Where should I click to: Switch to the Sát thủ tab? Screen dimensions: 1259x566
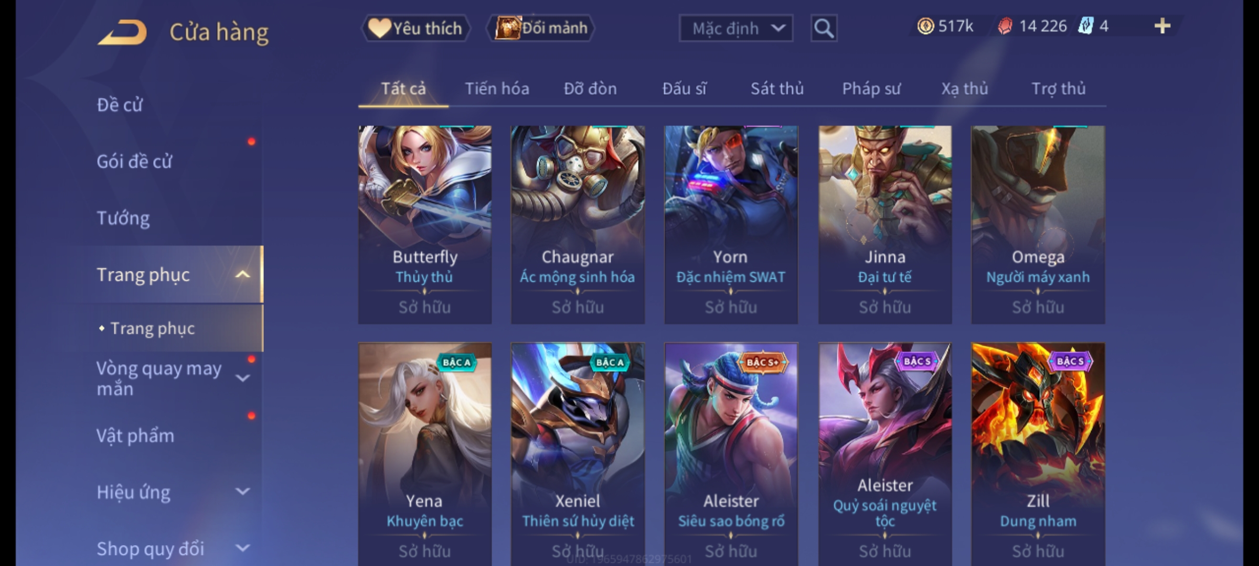(x=777, y=89)
